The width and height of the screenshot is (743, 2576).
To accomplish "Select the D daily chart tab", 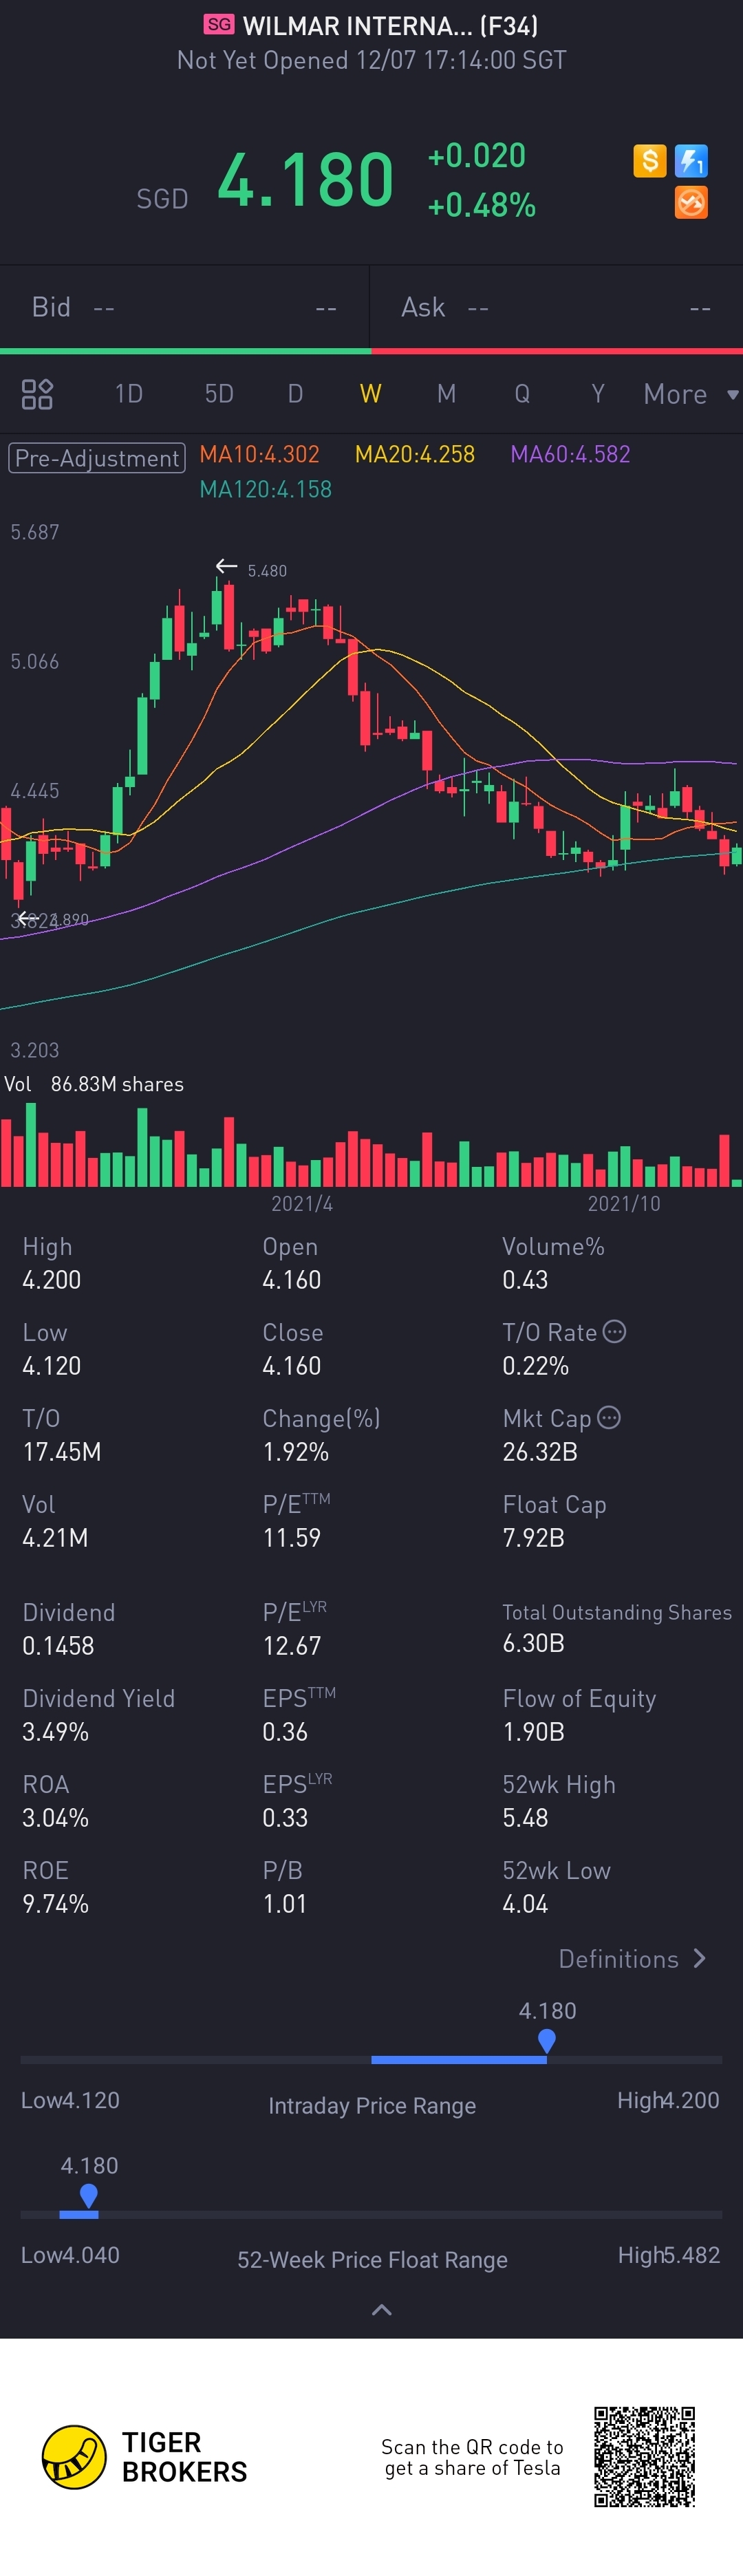I will click(295, 394).
